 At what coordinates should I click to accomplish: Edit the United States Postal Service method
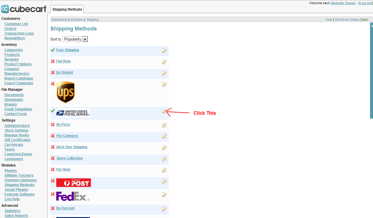coord(164,112)
